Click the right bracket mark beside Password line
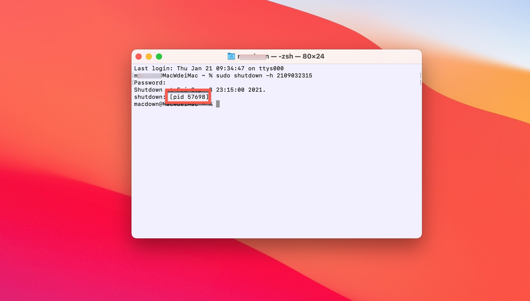 [420, 82]
